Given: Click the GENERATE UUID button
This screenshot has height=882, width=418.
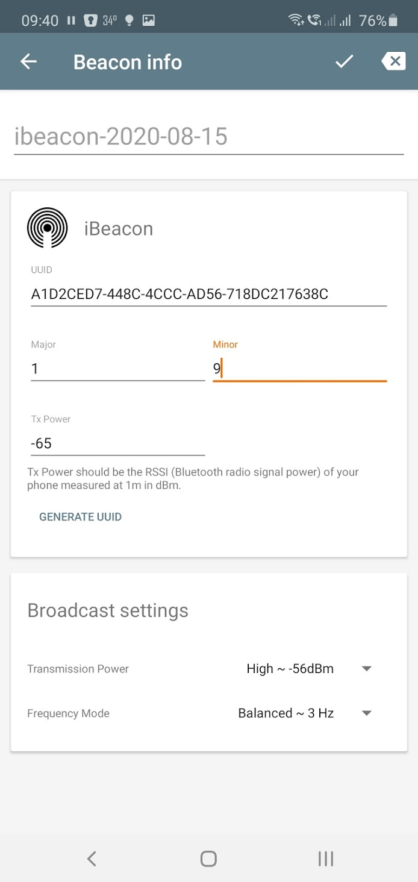Looking at the screenshot, I should [x=80, y=517].
